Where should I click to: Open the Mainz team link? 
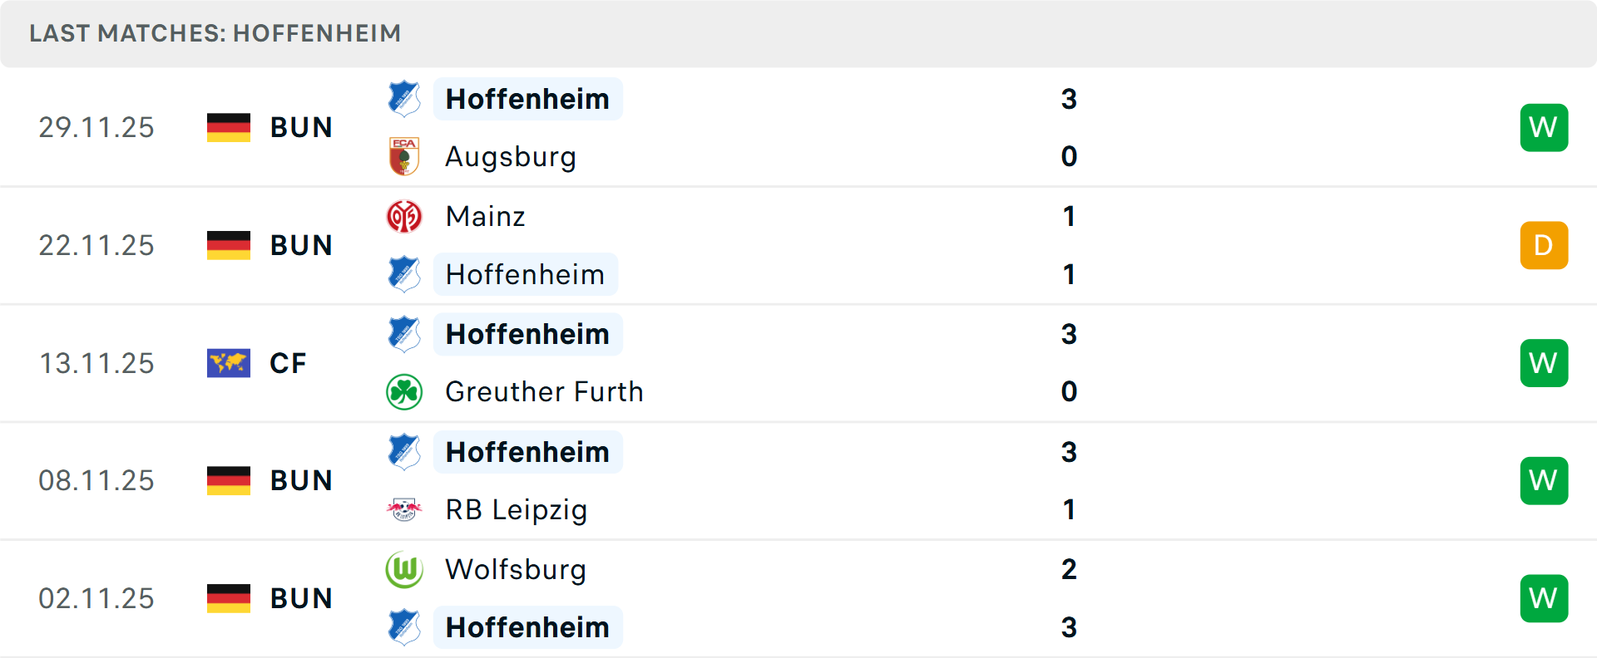(485, 216)
